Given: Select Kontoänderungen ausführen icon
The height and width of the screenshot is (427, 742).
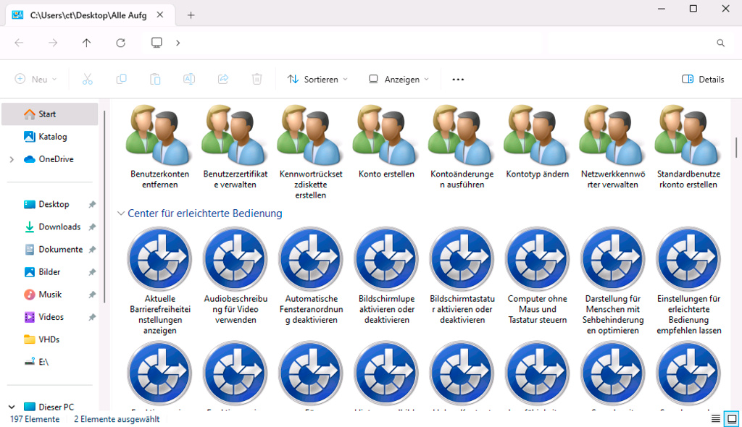Looking at the screenshot, I should pos(462,135).
